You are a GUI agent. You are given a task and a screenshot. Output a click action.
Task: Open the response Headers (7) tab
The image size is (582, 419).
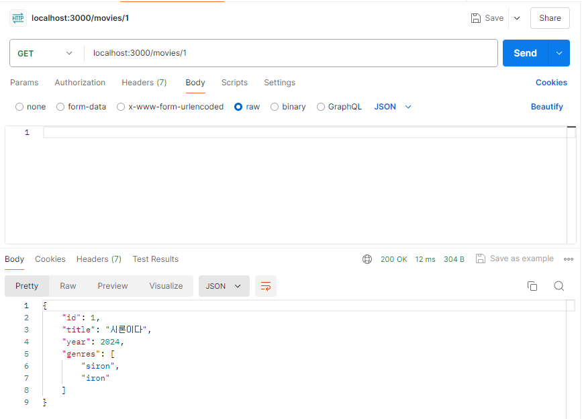point(99,259)
